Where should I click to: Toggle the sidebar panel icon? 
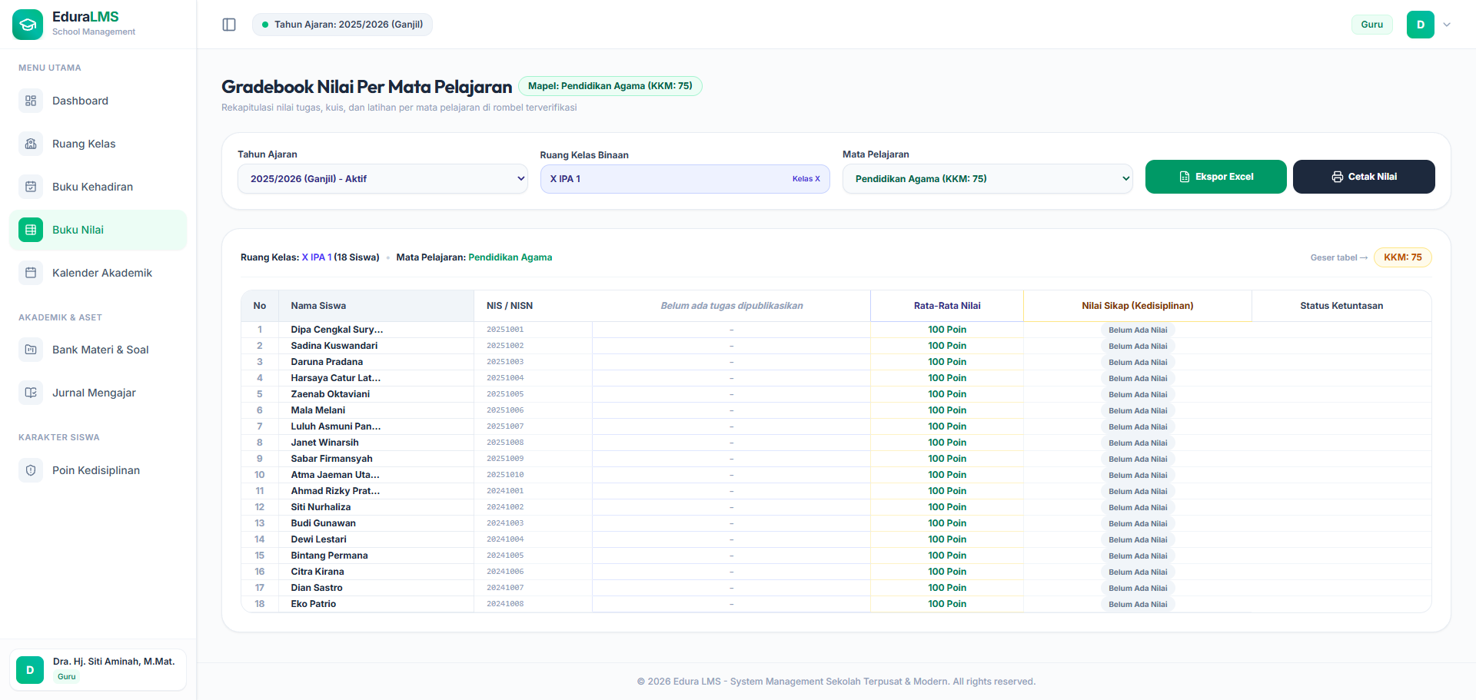coord(229,25)
